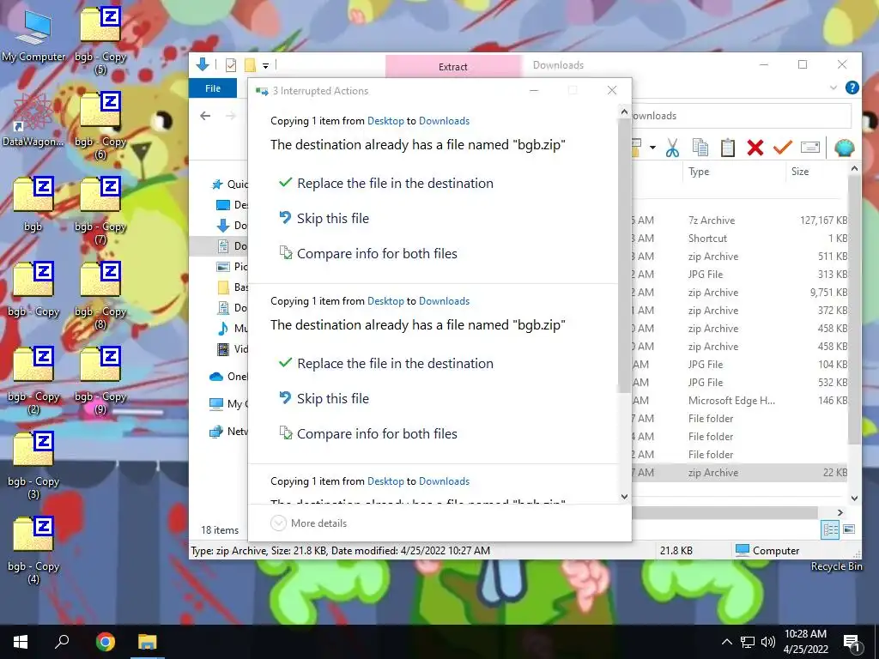Click the orange checkmark icon in Explorer toolbar
This screenshot has width=879, height=659.
(783, 148)
